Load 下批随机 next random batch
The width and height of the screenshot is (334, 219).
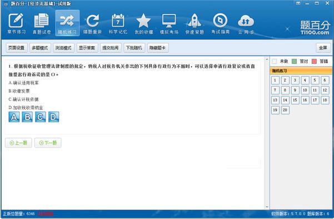134,48
